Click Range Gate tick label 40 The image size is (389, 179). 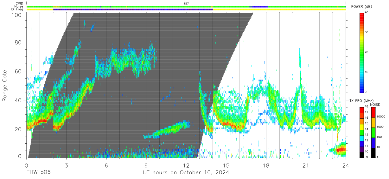click(18, 100)
